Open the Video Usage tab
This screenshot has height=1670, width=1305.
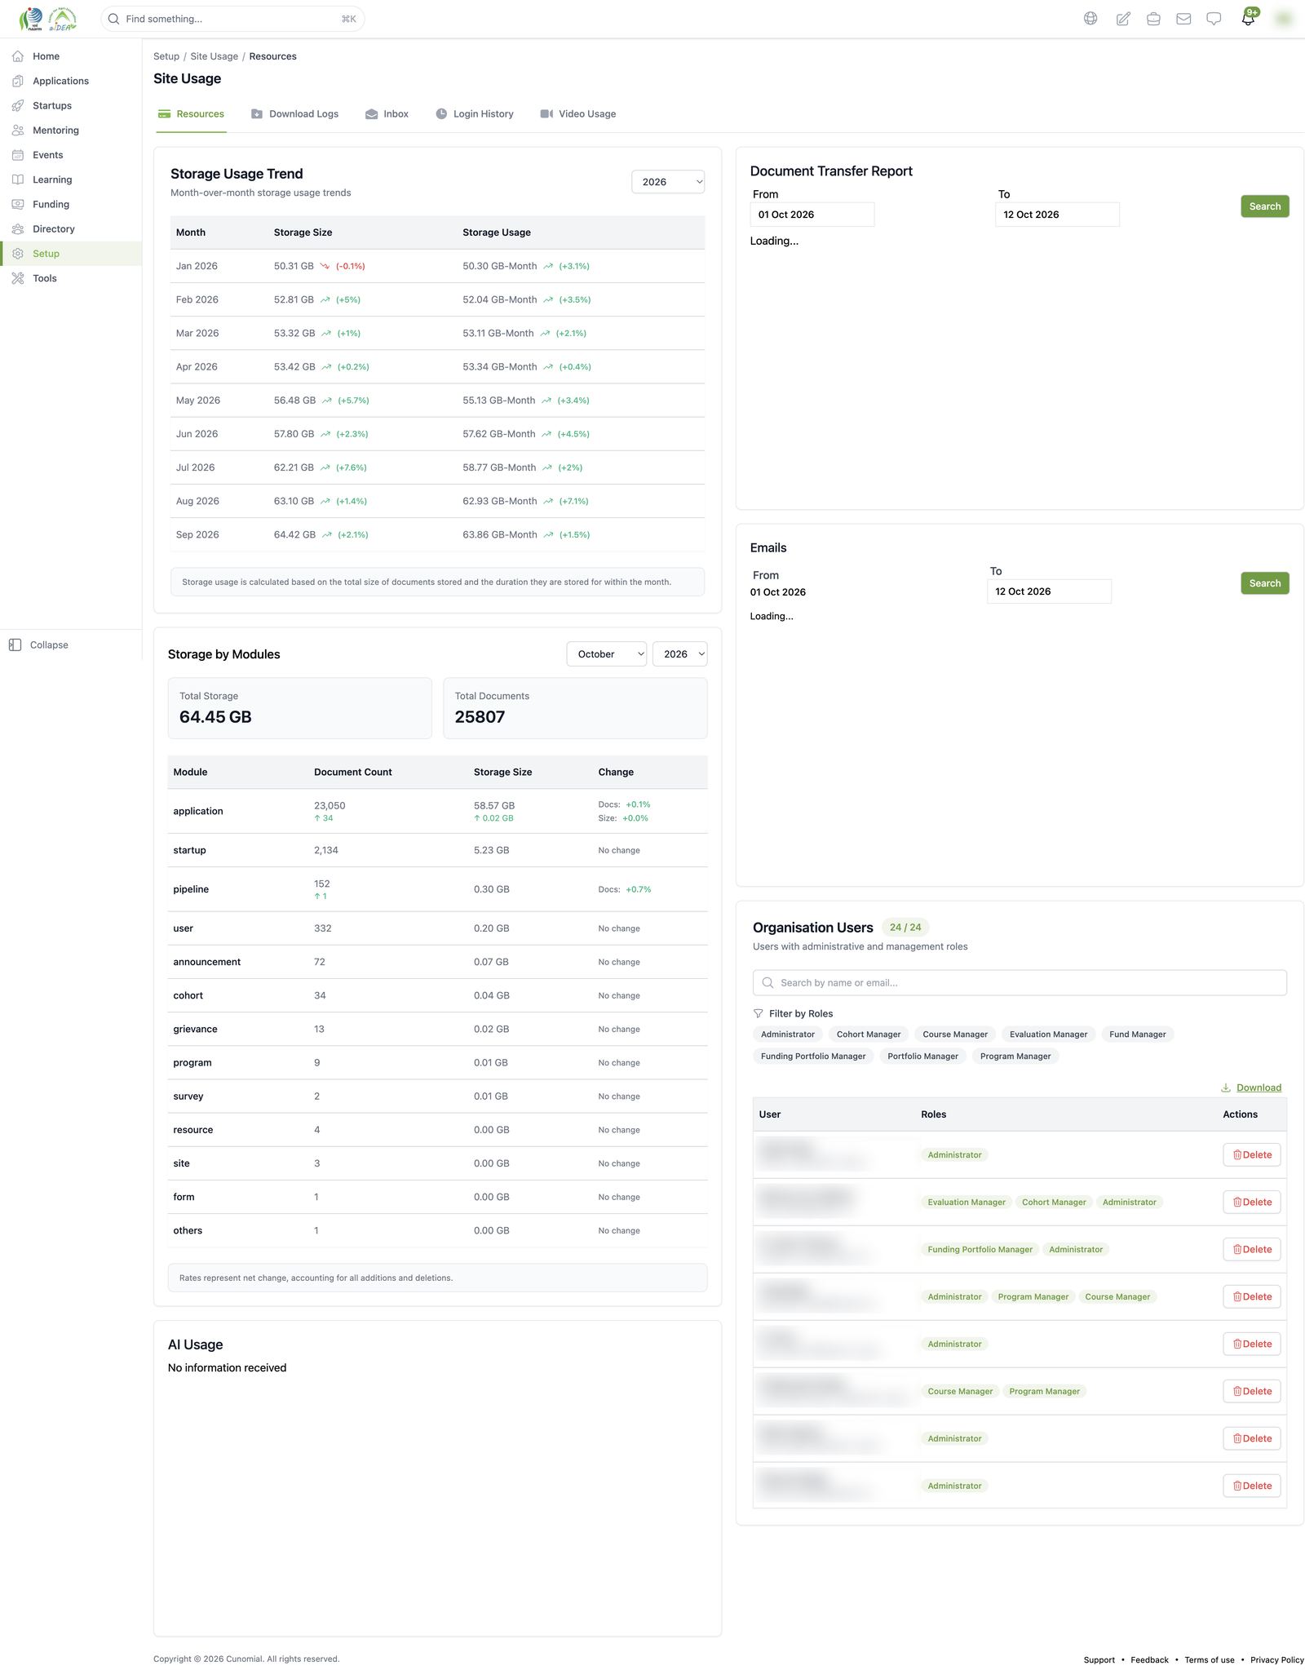pos(578,114)
